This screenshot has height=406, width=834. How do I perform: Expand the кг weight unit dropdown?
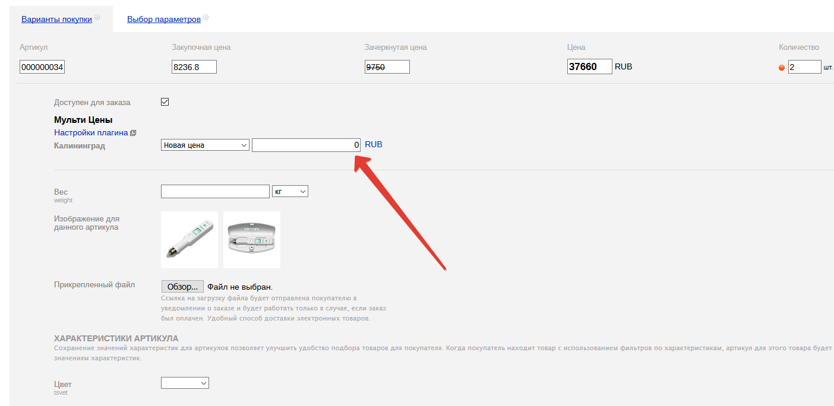[290, 192]
